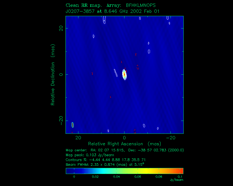This screenshot has width=233, height=186.
Task: Select the array code "BFHKLMNOPS"
Action: tap(141, 5)
